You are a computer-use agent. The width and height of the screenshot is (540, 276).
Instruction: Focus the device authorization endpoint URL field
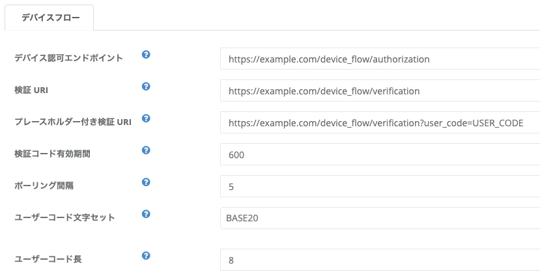[380, 59]
